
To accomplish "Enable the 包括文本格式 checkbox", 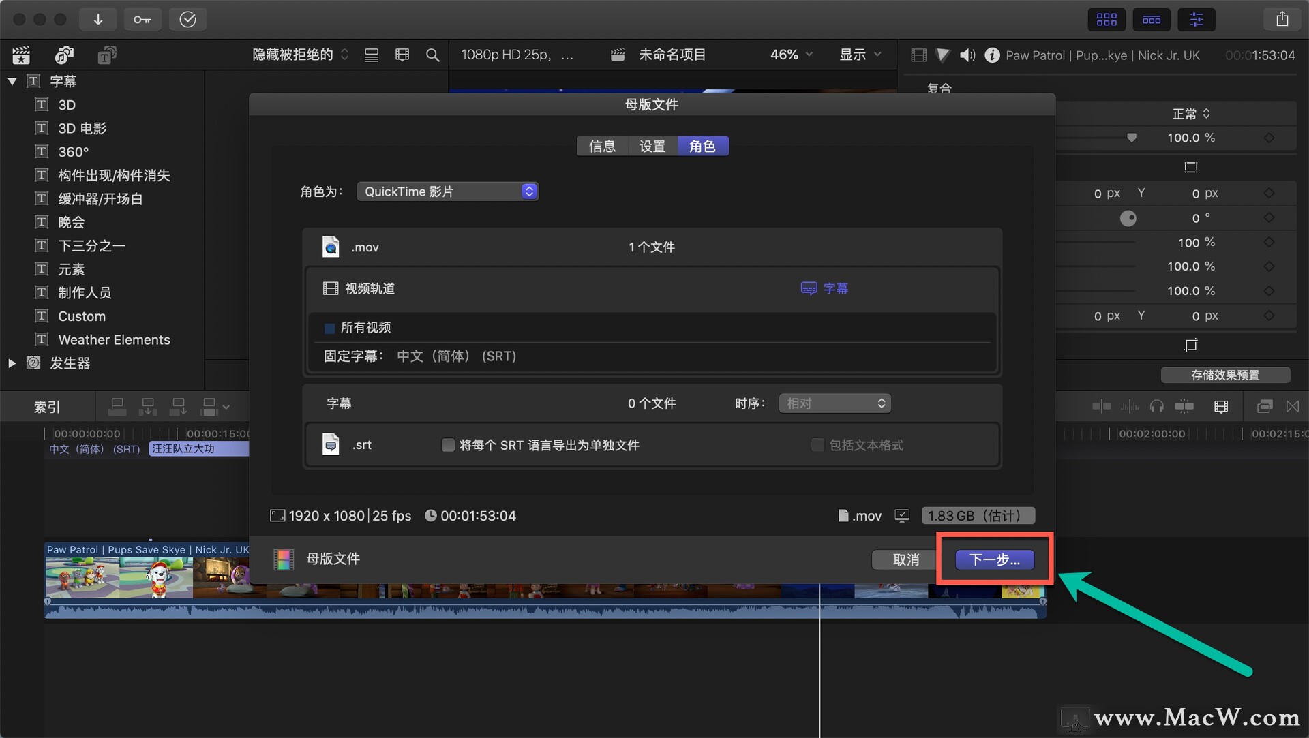I will click(817, 445).
